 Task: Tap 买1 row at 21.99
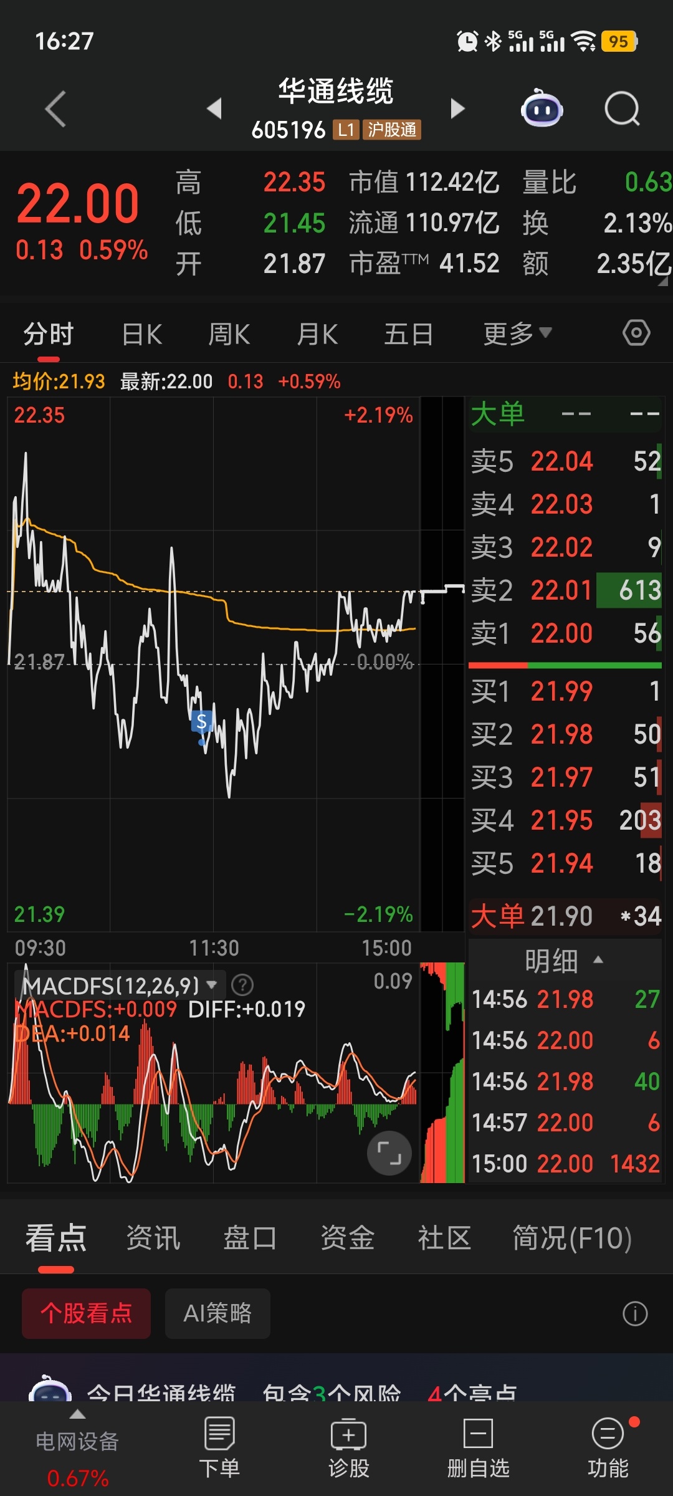point(565,691)
